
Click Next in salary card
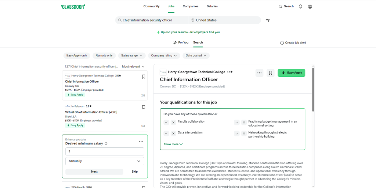pyautogui.click(x=94, y=172)
